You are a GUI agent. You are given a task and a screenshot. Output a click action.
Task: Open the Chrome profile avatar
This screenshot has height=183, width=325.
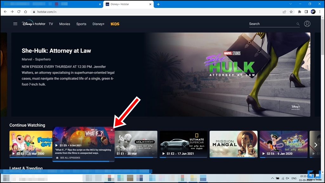[x=313, y=12]
